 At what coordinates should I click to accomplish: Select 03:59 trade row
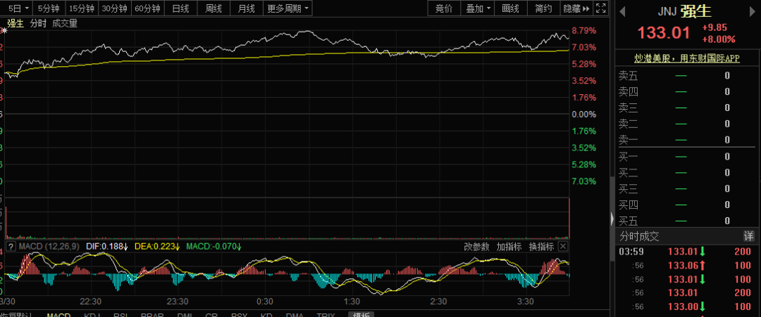point(686,252)
